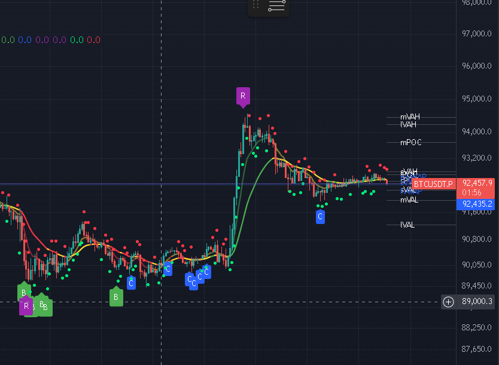Click the 93,200.0 price scale label
Image resolution: width=499 pixels, height=365 pixels.
click(x=477, y=158)
